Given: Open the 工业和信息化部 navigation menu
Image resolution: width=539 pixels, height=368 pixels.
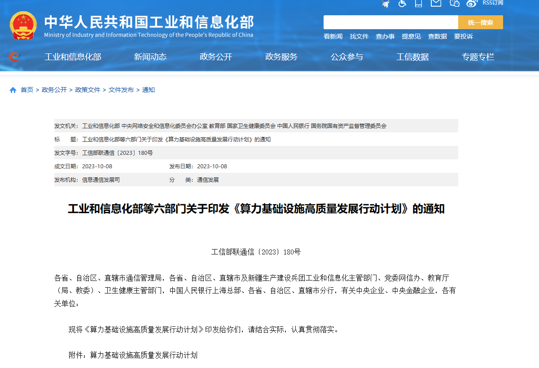Looking at the screenshot, I should tap(73, 57).
